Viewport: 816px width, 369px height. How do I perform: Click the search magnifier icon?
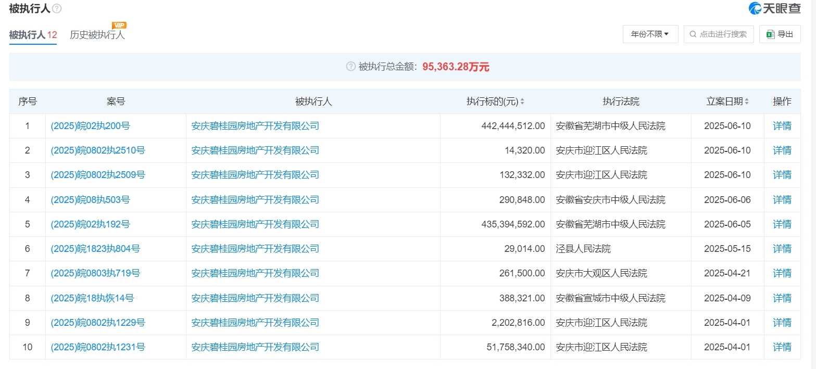click(x=693, y=34)
